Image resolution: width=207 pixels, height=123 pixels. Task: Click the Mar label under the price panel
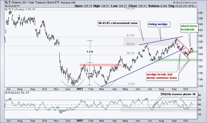click(102, 89)
